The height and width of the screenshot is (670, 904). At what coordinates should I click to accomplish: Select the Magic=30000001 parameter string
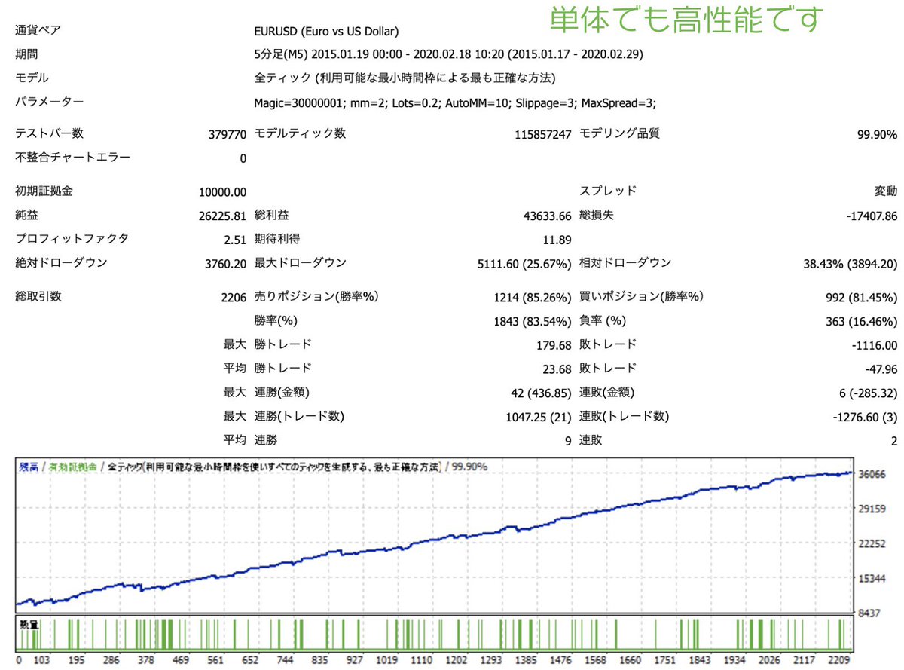[x=455, y=103]
